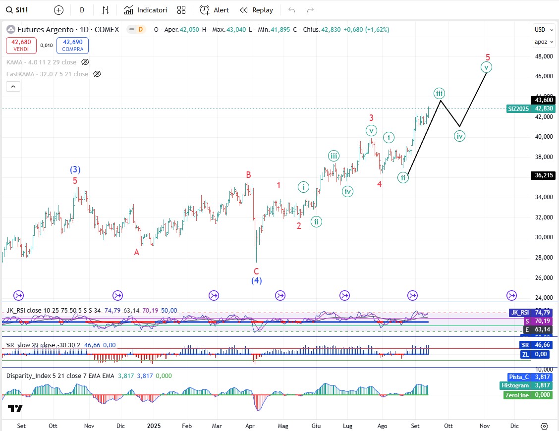559x431 pixels.
Task: Create a new Alert
Action: [214, 10]
